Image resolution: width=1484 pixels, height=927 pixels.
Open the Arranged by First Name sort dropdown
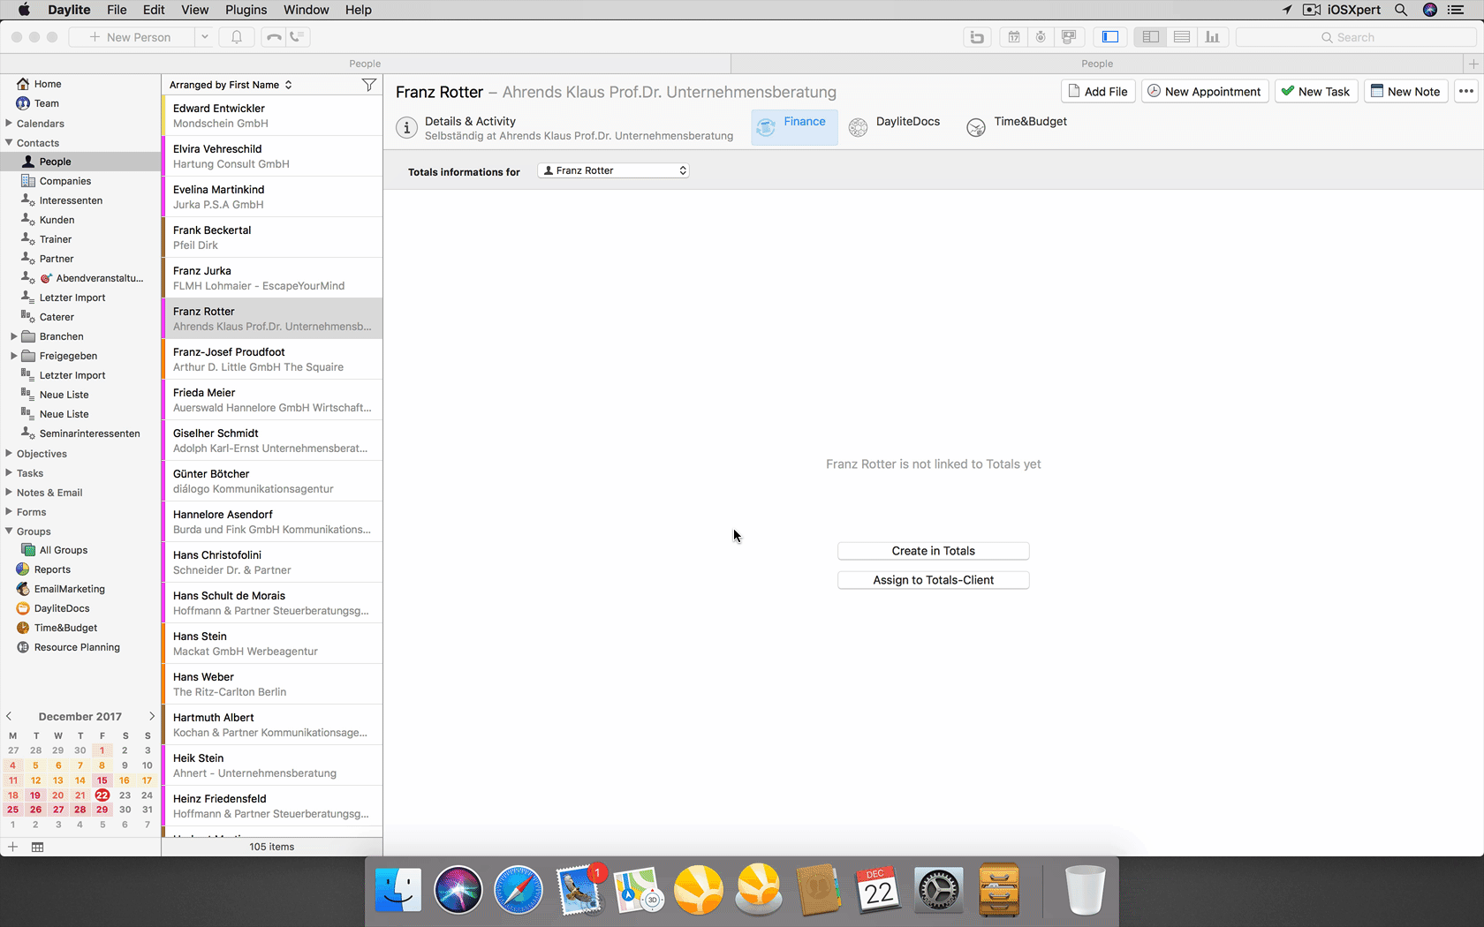click(x=231, y=85)
